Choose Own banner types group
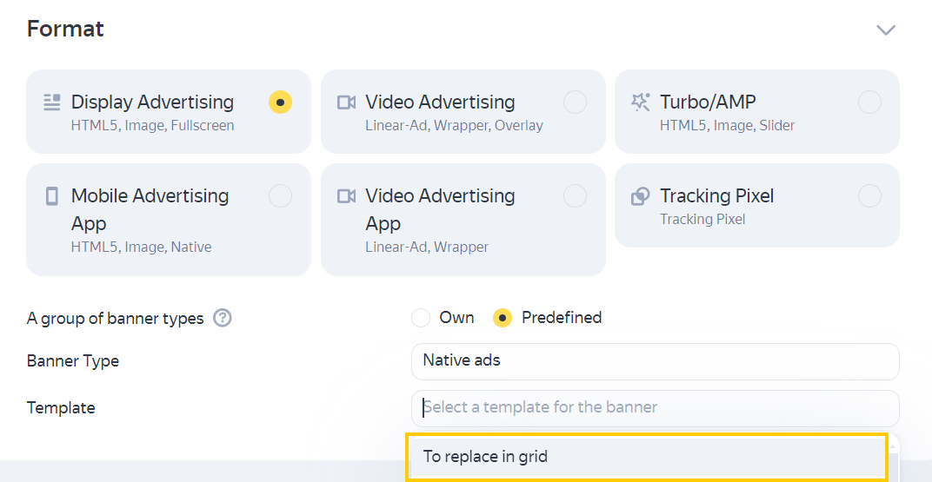This screenshot has height=482, width=932. [420, 318]
